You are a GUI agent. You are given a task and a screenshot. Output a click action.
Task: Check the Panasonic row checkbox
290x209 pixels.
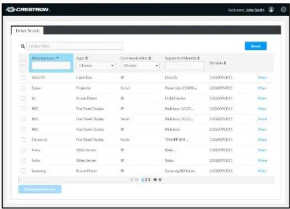coord(23,140)
